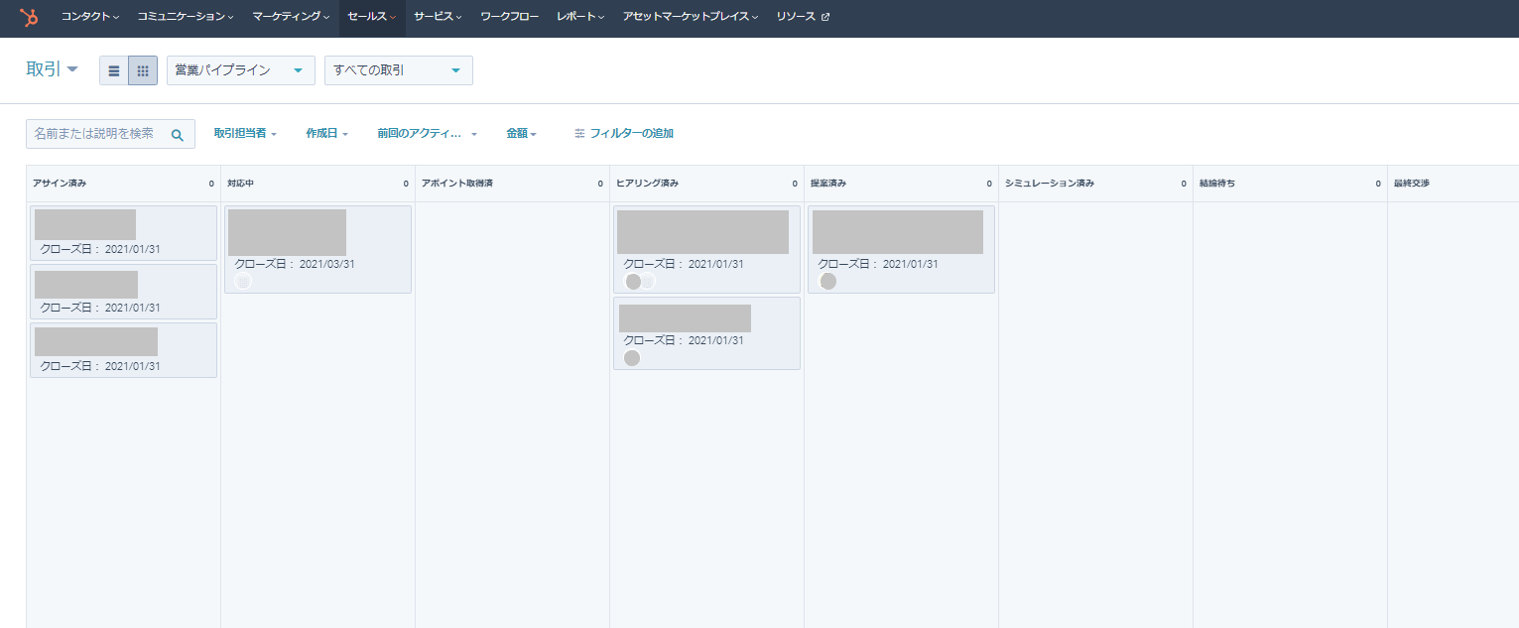
Task: Click the 提案済み column header
Action: pos(901,184)
